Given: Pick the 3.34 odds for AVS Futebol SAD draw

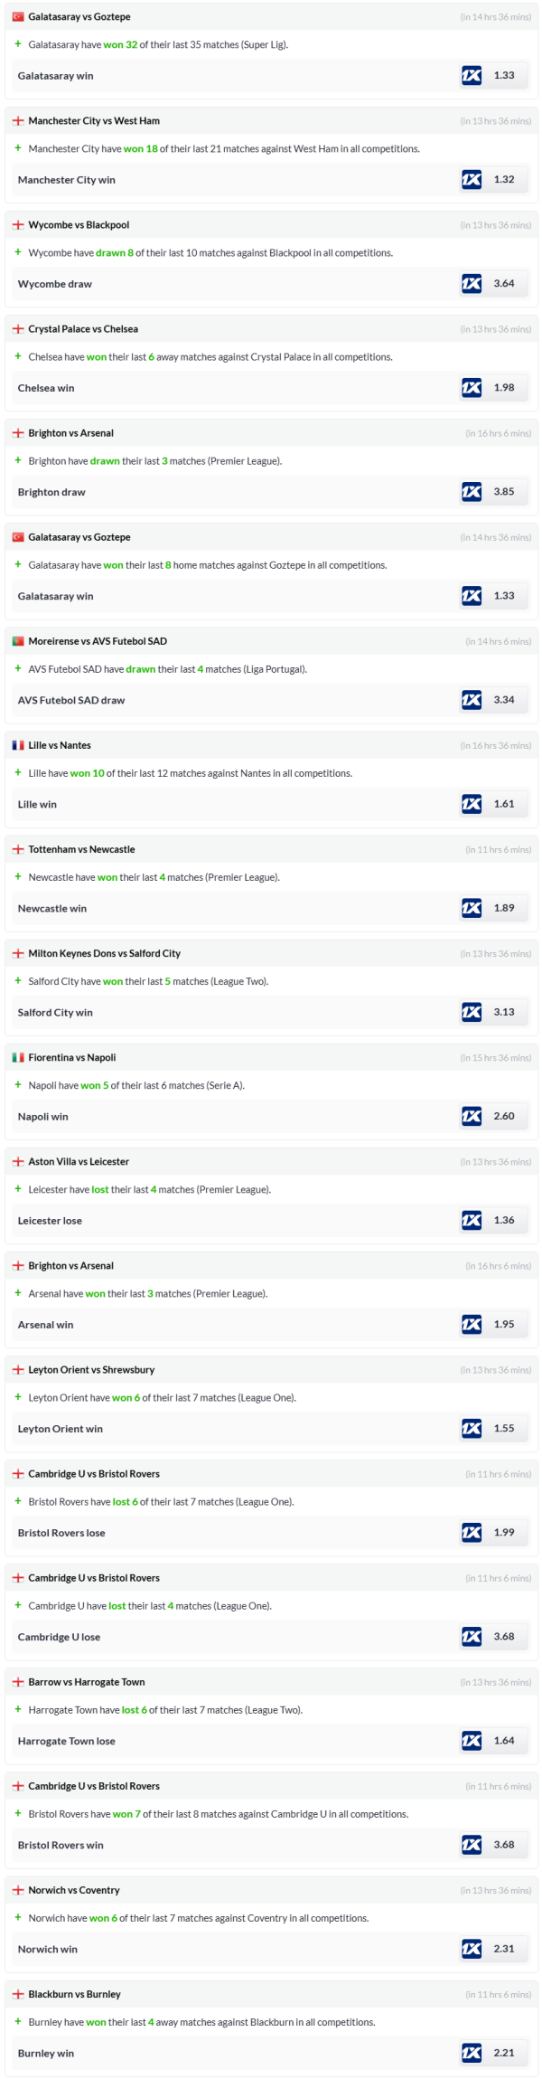Looking at the screenshot, I should pyautogui.click(x=504, y=700).
